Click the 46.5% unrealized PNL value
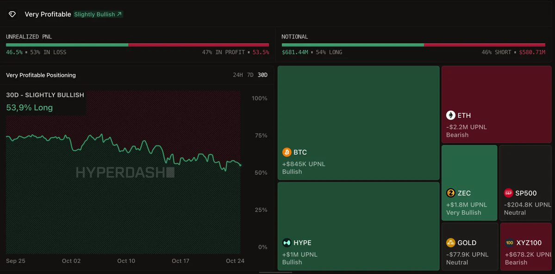The height and width of the screenshot is (274, 555). 14,52
